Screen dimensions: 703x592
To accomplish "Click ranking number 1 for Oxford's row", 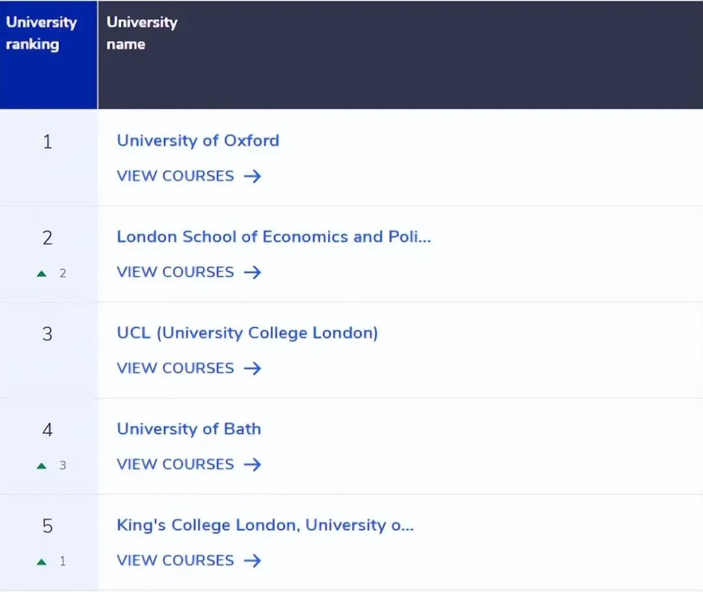I will [x=48, y=141].
